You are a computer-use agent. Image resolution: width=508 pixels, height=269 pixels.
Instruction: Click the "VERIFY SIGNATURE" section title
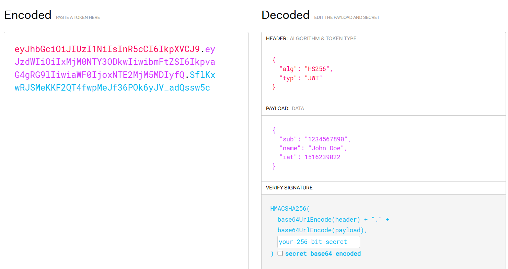(289, 188)
